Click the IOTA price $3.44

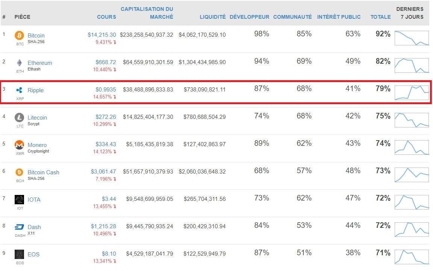pos(109,199)
